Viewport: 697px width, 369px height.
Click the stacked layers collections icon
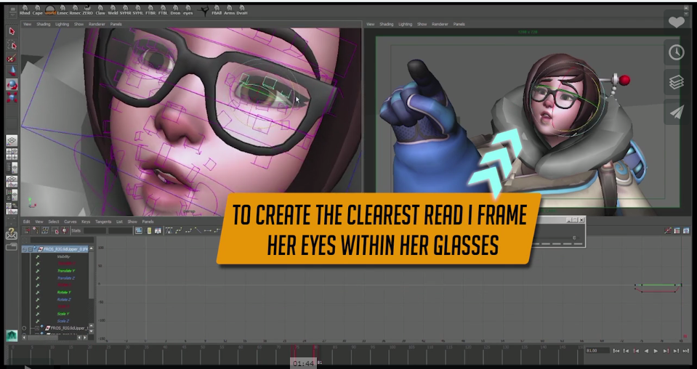coord(676,82)
